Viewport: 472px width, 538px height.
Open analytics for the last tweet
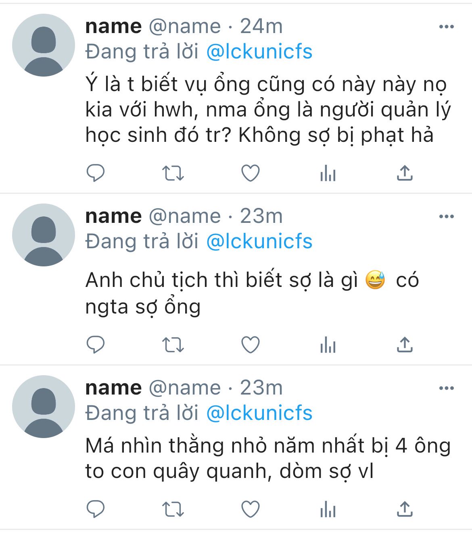(328, 510)
